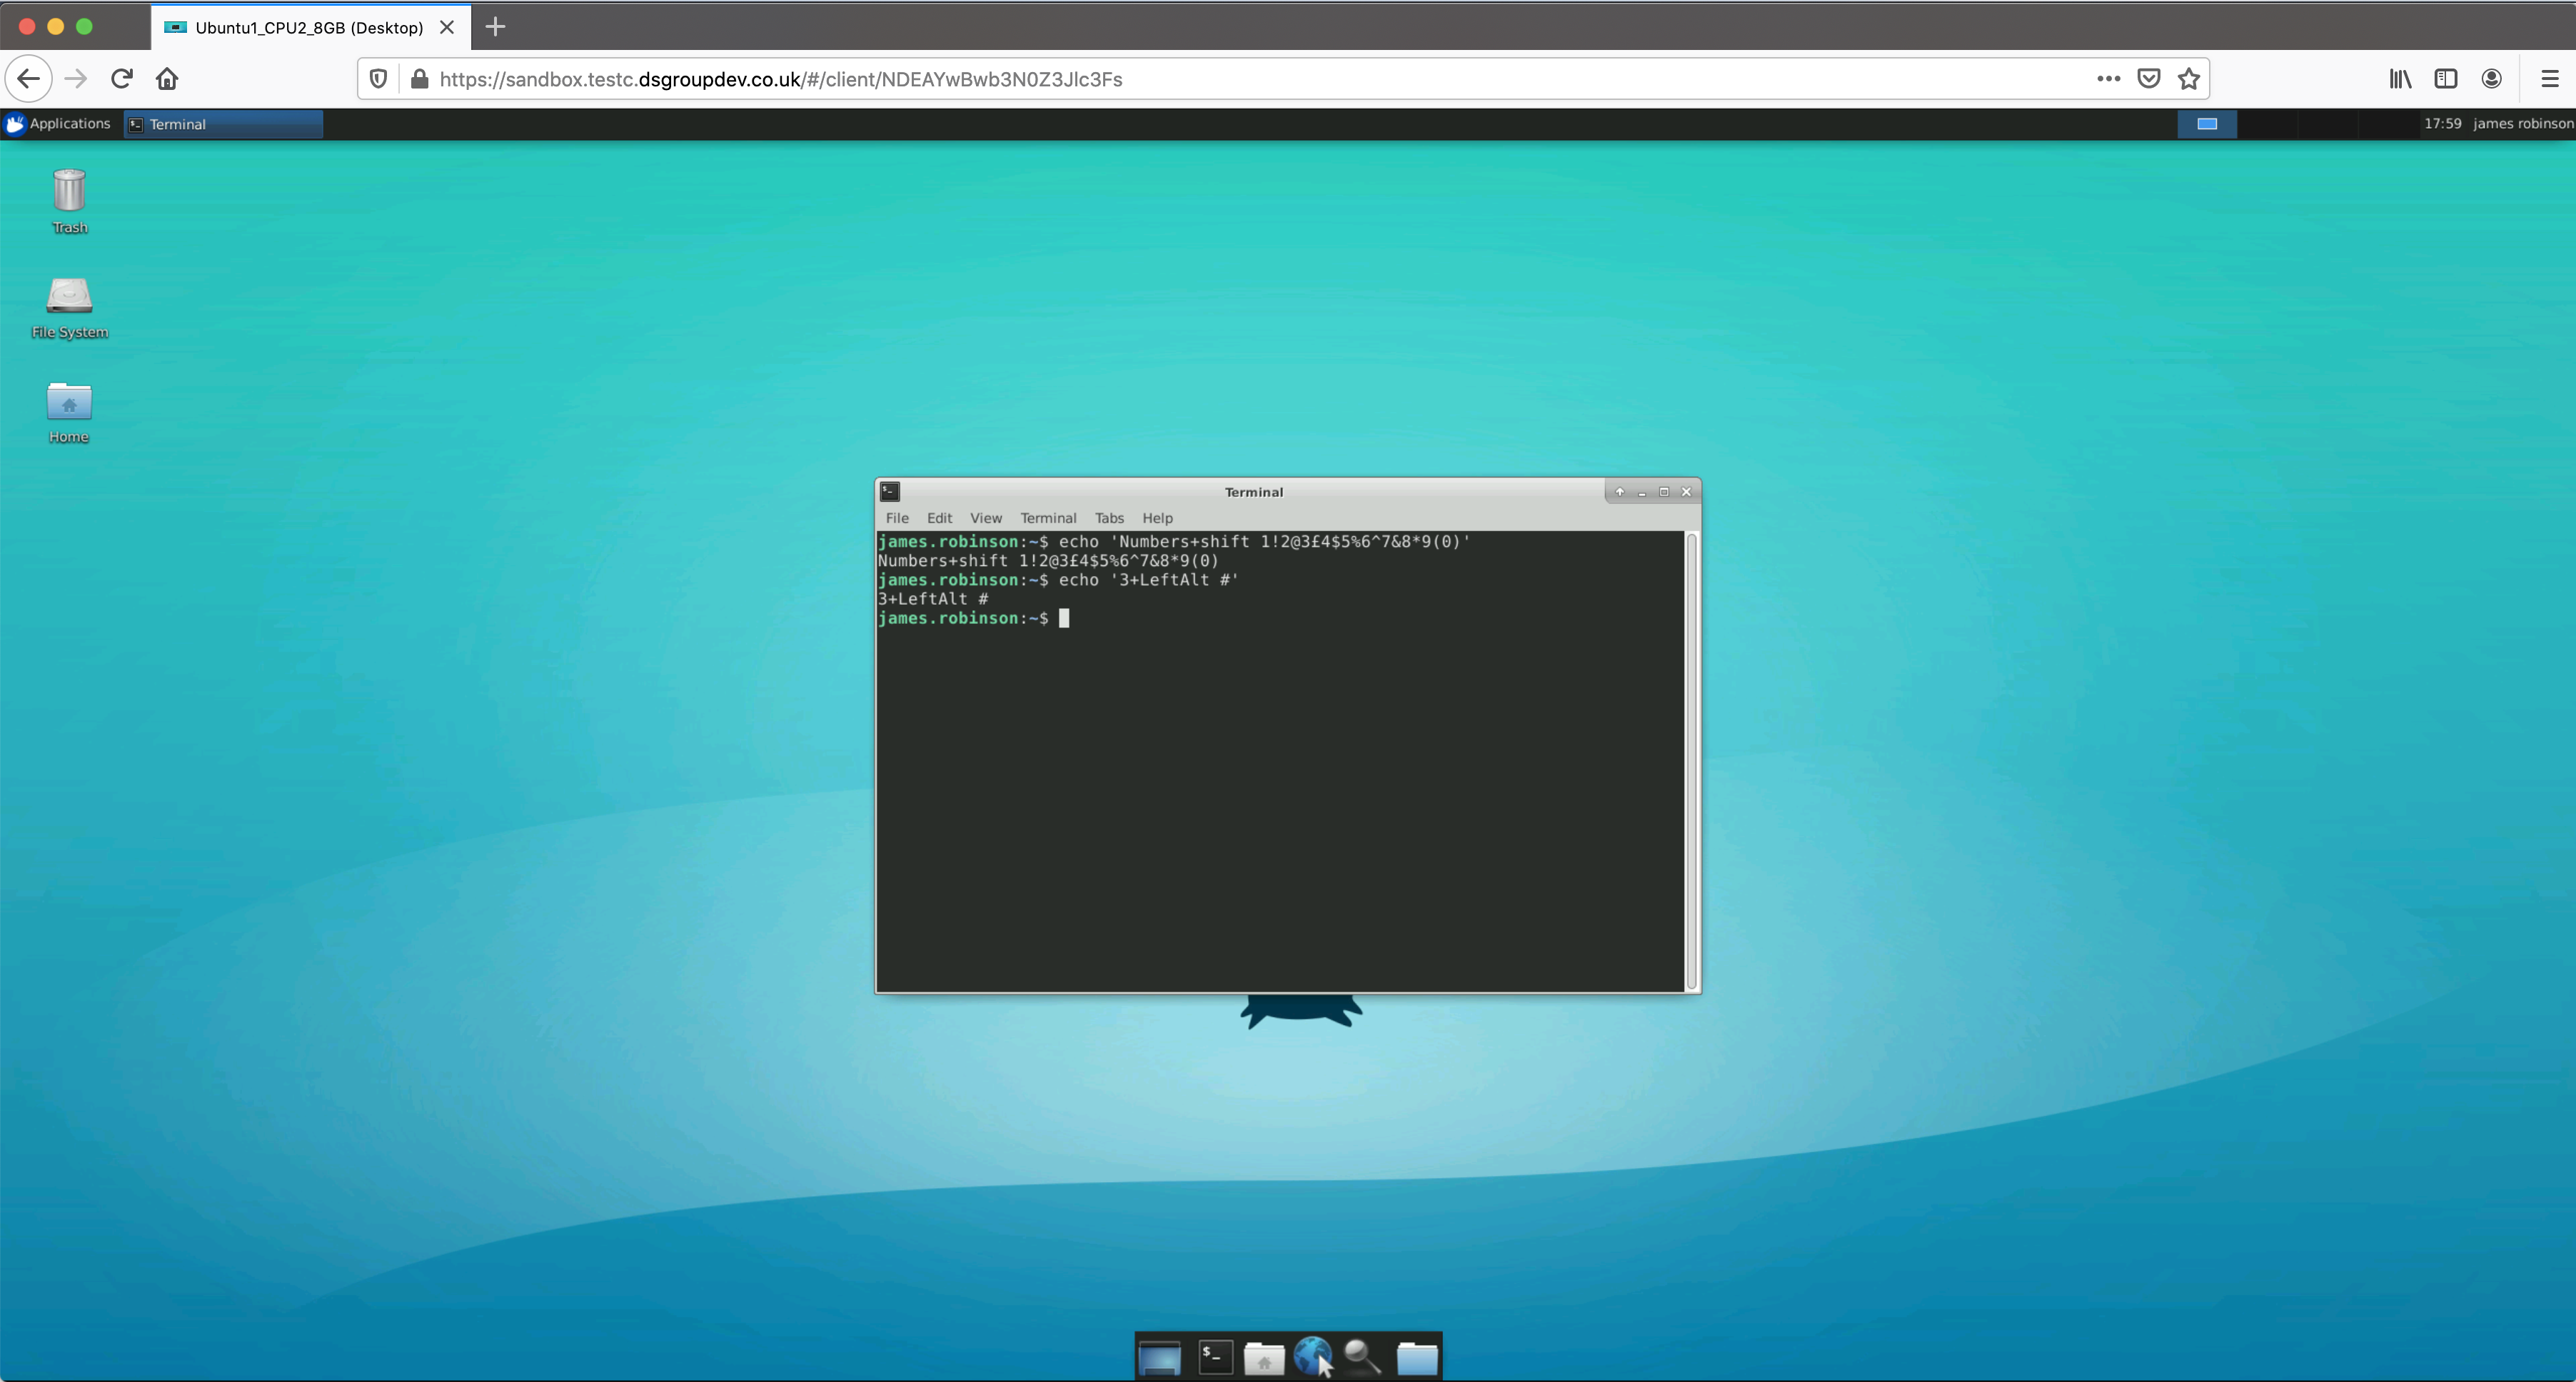Open the Applications menu in the top panel
This screenshot has width=2576, height=1382.
coord(58,124)
